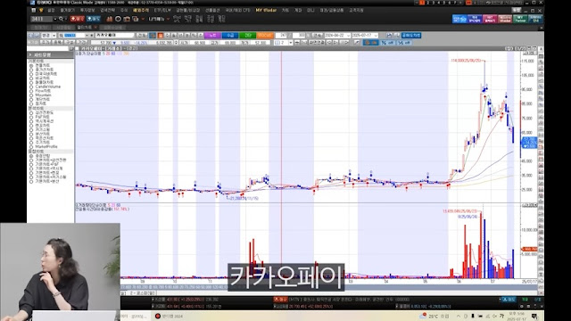Click the step-back arrow icon in the chart toolbar

coord(328,43)
